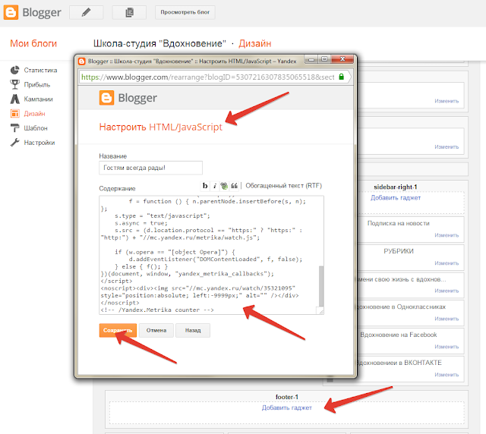This screenshot has height=434, width=486.
Task: Click the Сохранить save button
Action: [x=118, y=331]
